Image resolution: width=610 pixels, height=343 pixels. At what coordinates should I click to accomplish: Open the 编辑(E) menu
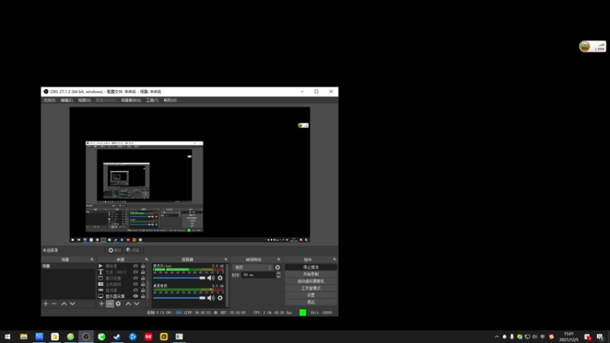click(x=67, y=101)
